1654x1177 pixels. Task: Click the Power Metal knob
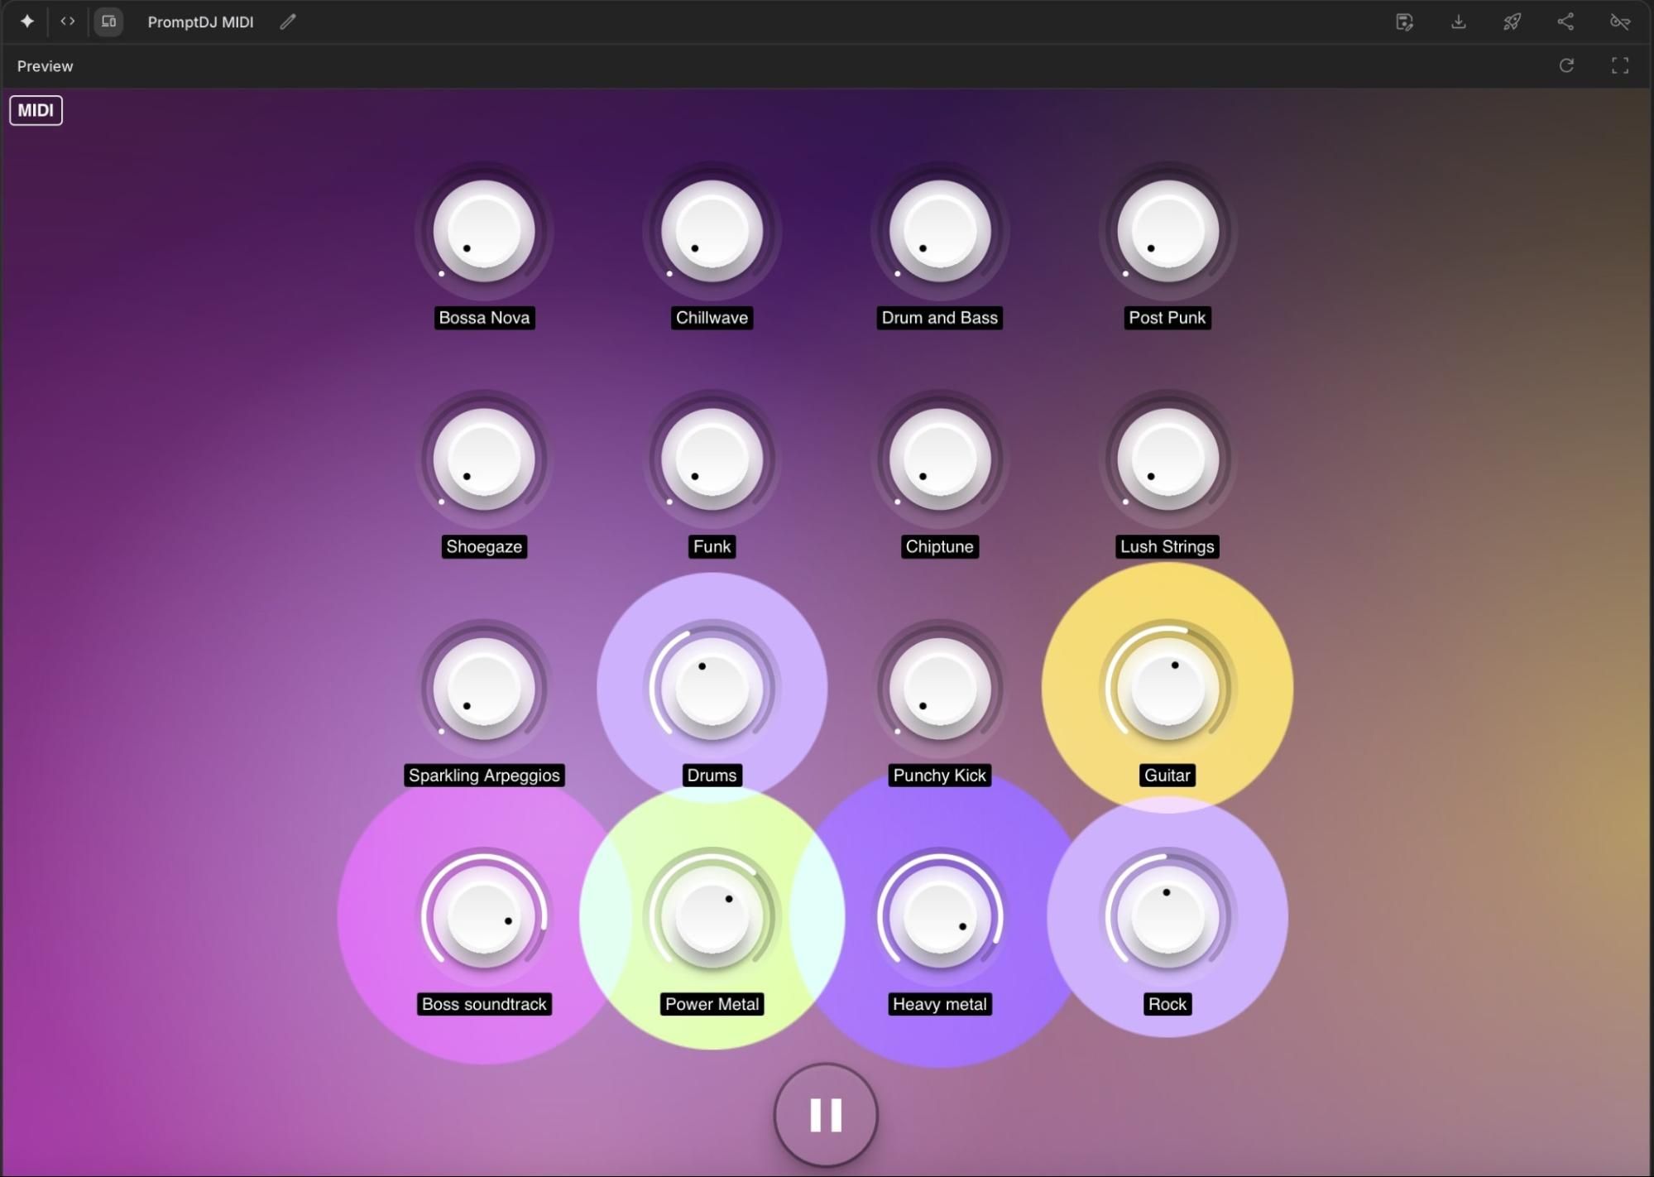click(x=712, y=917)
